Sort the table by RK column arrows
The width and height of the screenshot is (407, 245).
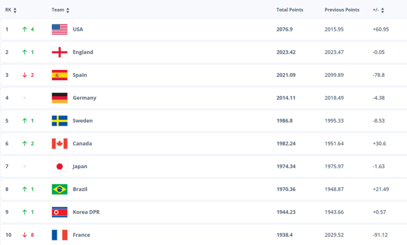(15, 10)
